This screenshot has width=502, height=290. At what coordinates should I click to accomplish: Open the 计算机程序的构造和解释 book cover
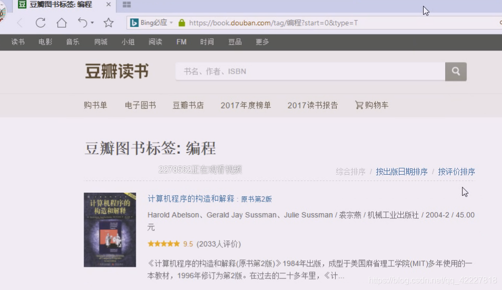pyautogui.click(x=110, y=230)
